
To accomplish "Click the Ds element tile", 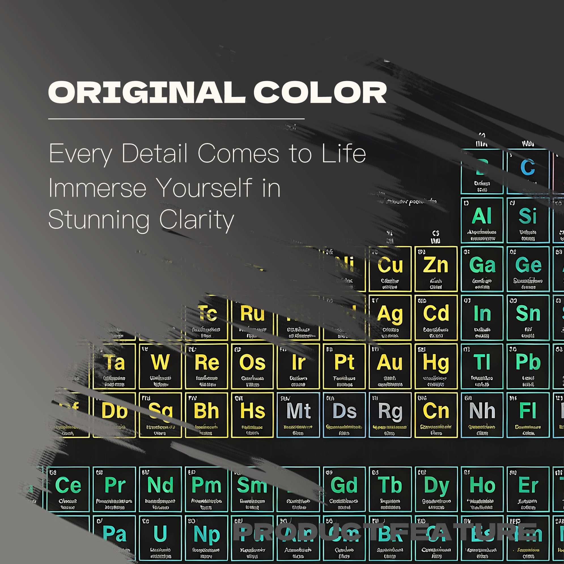I will tap(344, 415).
